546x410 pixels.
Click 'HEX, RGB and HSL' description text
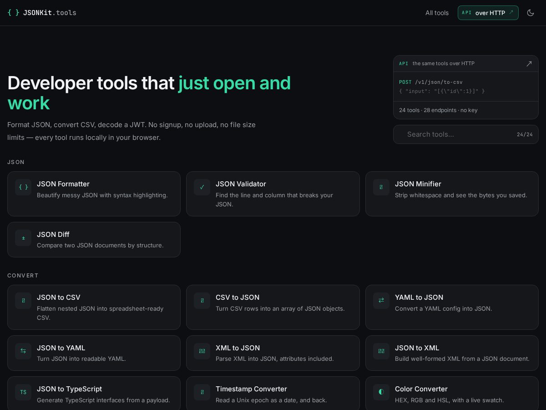(x=450, y=400)
